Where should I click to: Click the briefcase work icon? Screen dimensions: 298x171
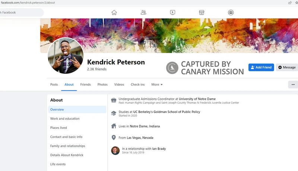(x=114, y=100)
